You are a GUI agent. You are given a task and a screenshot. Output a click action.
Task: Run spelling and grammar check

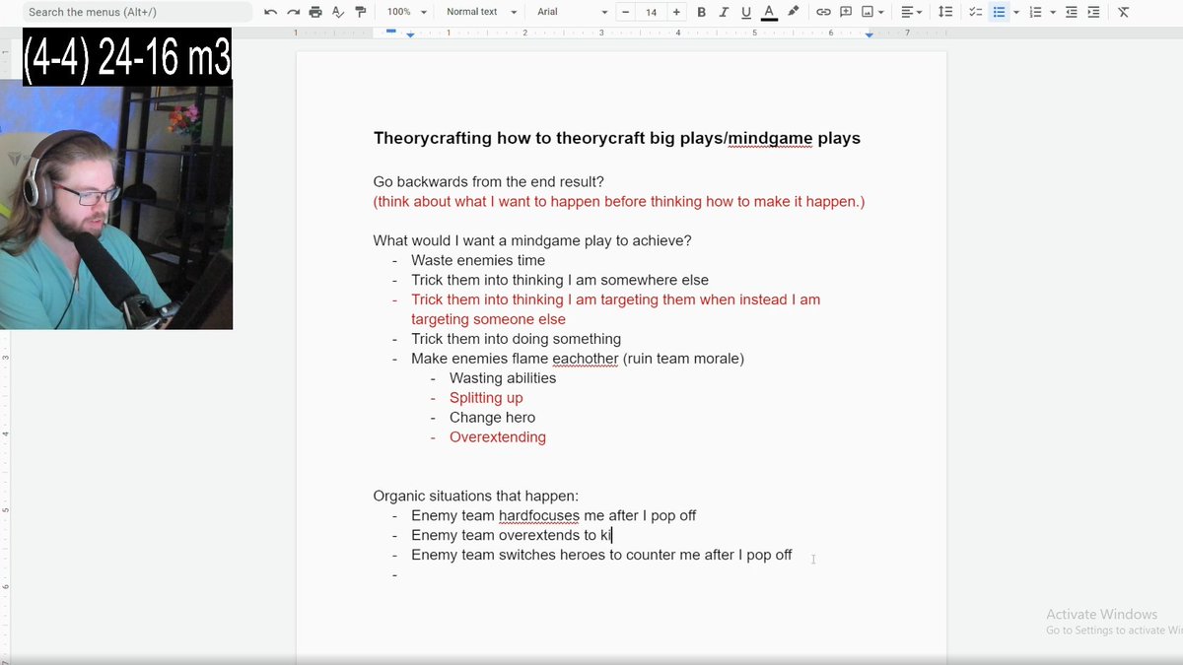(x=338, y=12)
